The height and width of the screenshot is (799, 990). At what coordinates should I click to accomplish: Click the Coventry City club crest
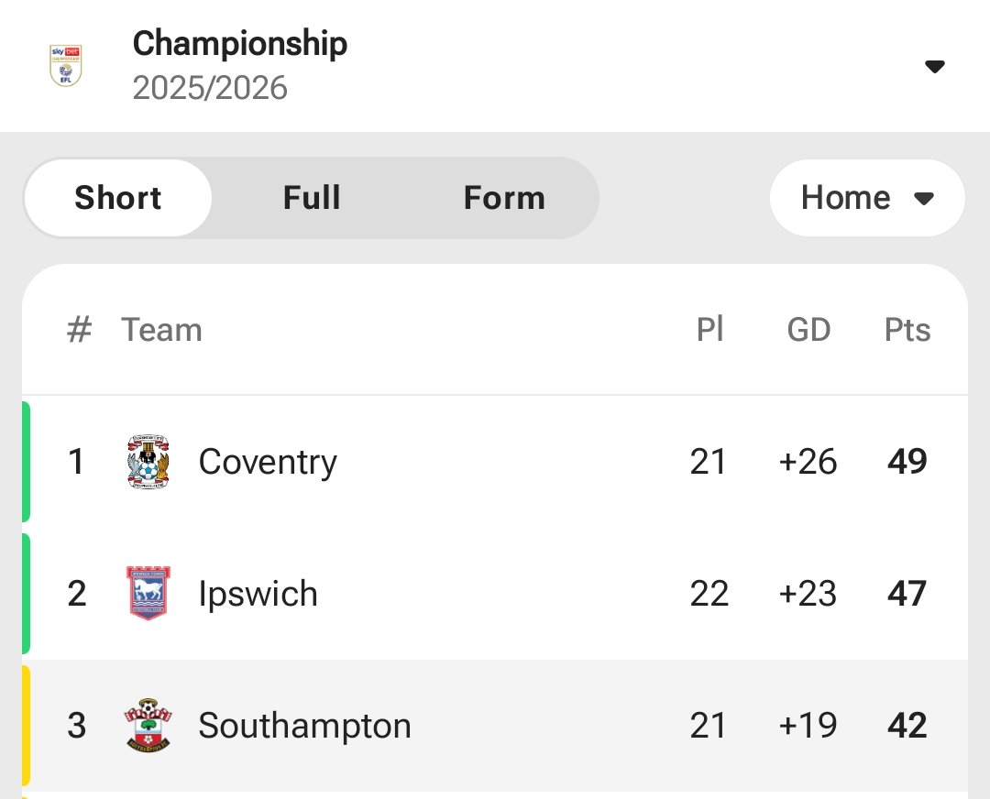(x=148, y=462)
